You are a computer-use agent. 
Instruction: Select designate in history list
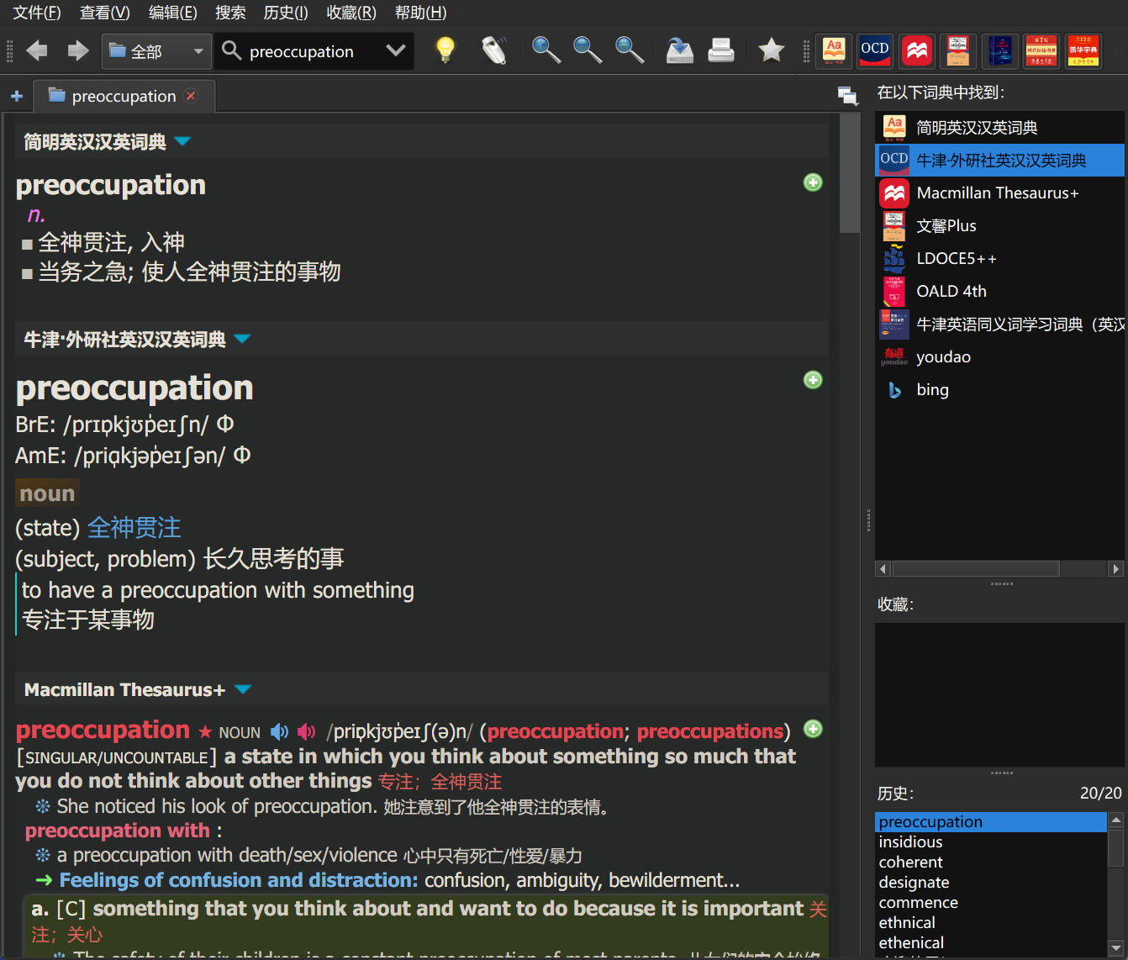click(x=991, y=883)
